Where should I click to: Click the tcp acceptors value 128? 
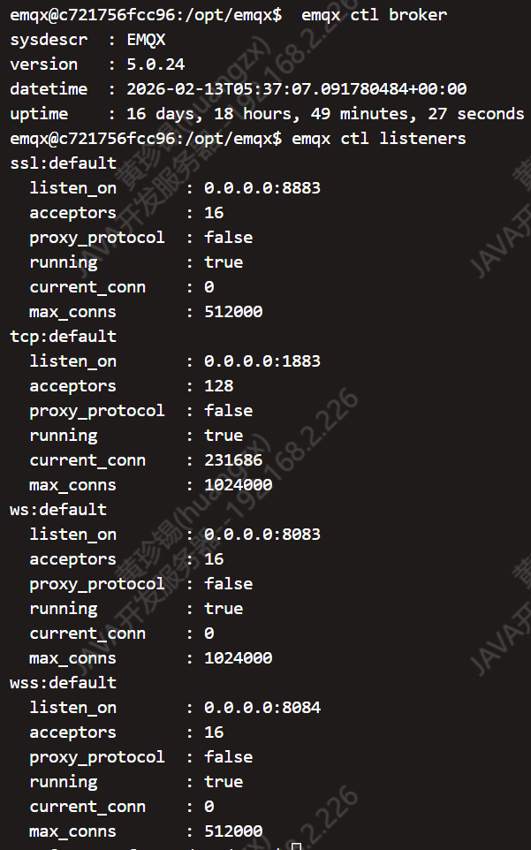[x=218, y=386]
